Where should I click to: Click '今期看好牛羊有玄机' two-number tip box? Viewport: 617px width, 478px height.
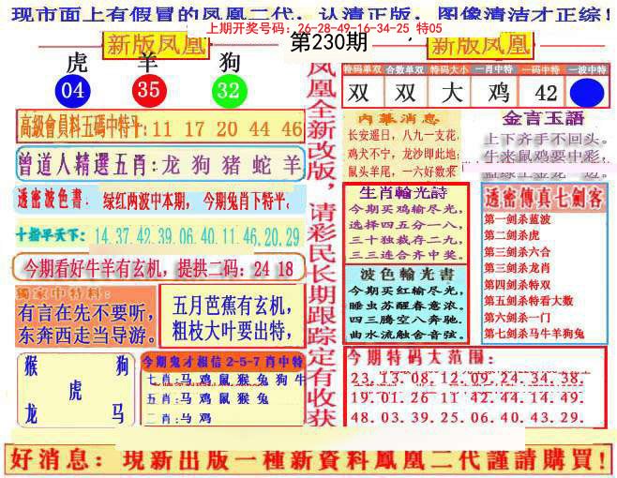(159, 268)
